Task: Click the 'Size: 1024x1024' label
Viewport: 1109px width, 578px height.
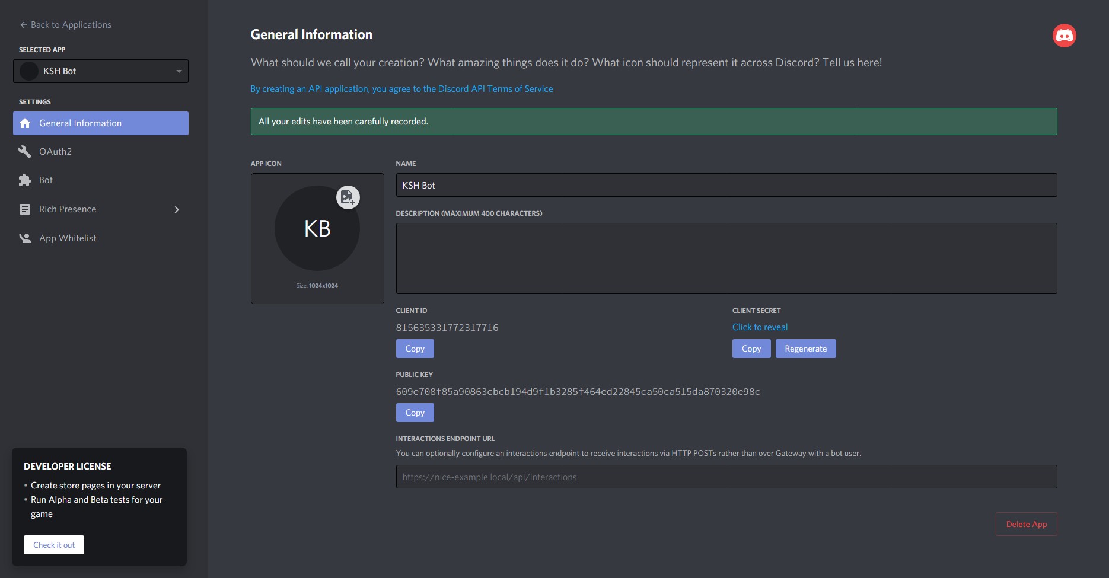Action: click(317, 286)
